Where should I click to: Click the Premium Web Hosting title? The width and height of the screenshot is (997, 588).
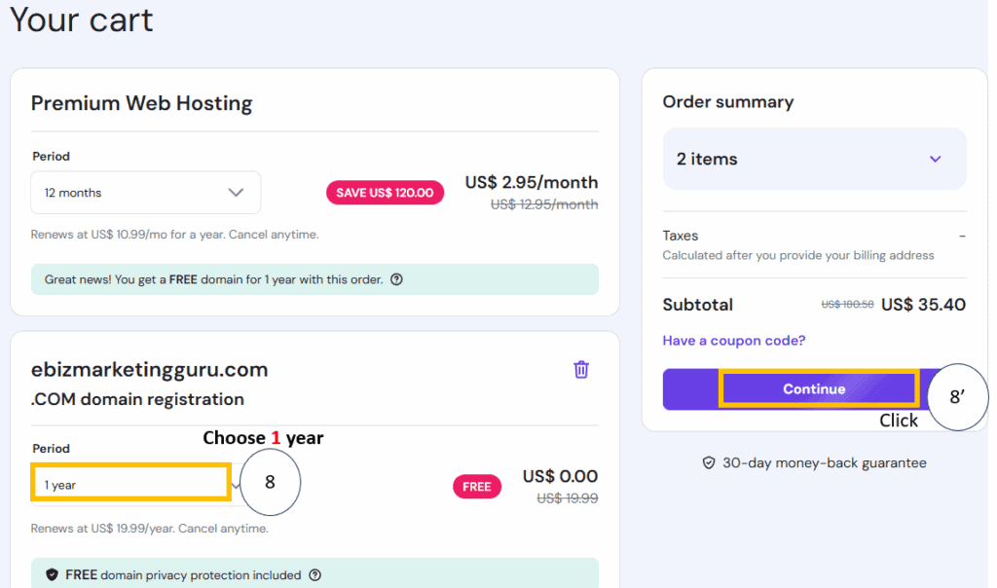coord(141,103)
